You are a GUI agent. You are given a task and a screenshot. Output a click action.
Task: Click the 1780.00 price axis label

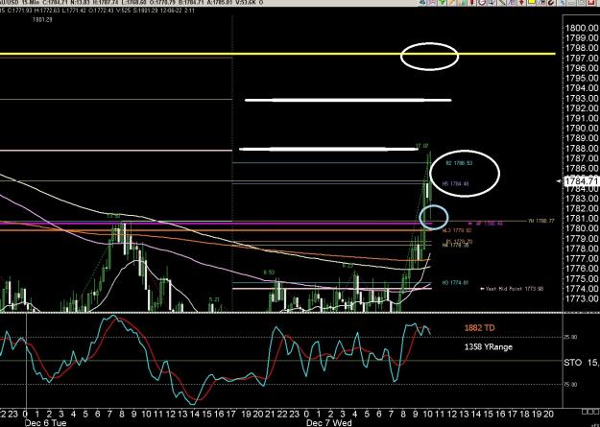[582, 228]
